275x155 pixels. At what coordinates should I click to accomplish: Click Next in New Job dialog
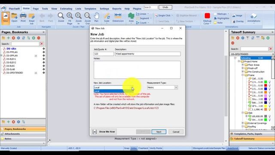tap(159, 132)
